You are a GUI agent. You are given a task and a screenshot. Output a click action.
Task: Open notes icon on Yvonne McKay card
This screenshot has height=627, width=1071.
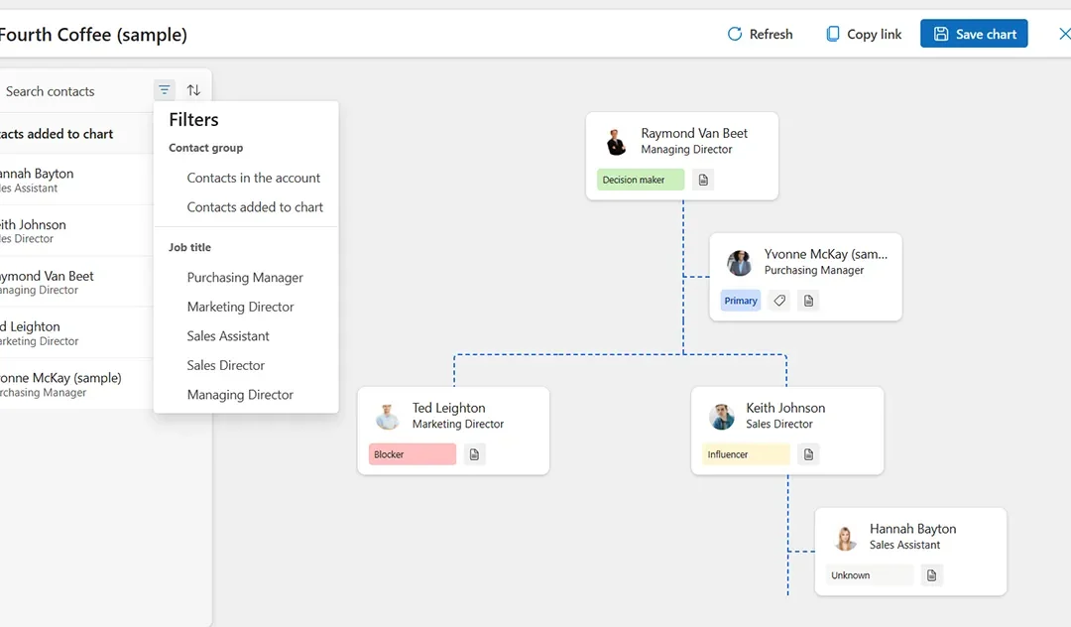click(x=809, y=301)
